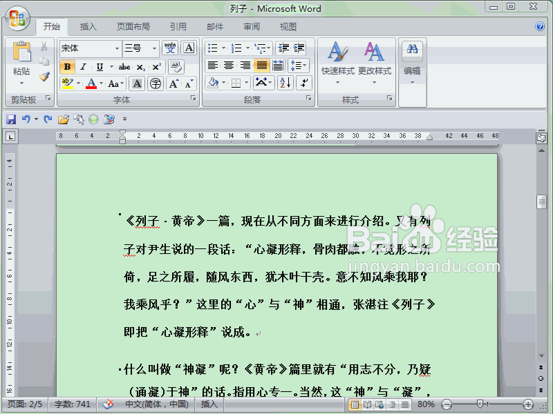
Task: Click the 字数: 741 word count indicator
Action: pyautogui.click(x=71, y=406)
